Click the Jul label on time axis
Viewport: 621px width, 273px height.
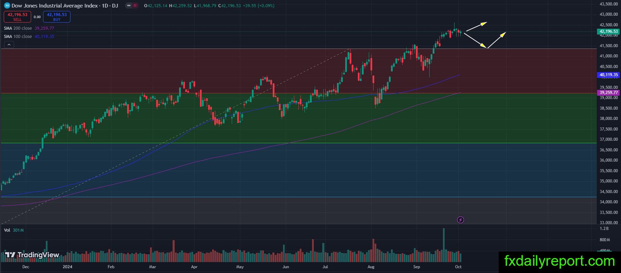tap(325, 267)
